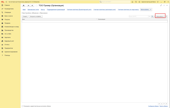
Task: Click the Производство factory icon
Action: [x=2, y=30]
